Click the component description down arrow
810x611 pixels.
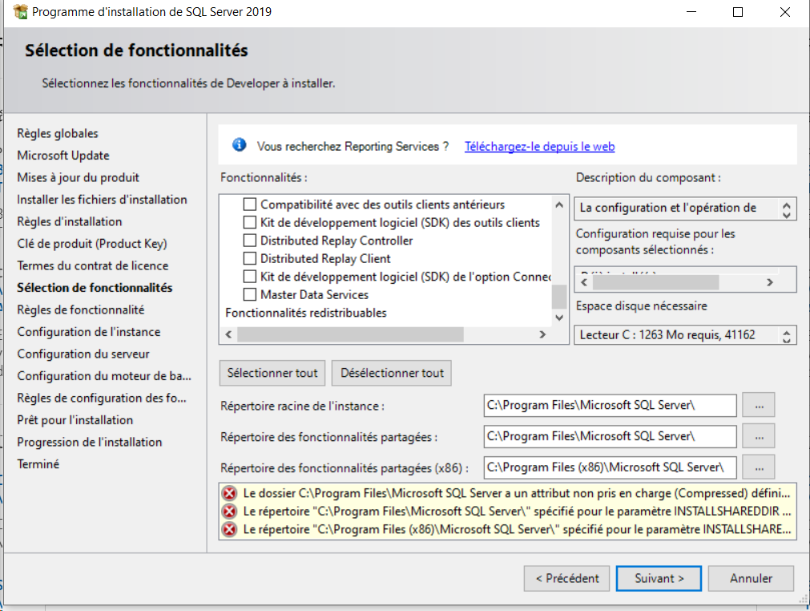tap(787, 215)
